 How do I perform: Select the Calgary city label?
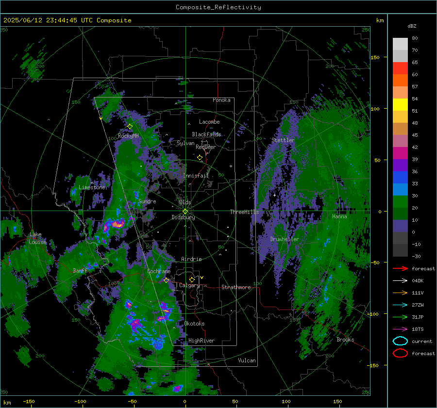[189, 285]
